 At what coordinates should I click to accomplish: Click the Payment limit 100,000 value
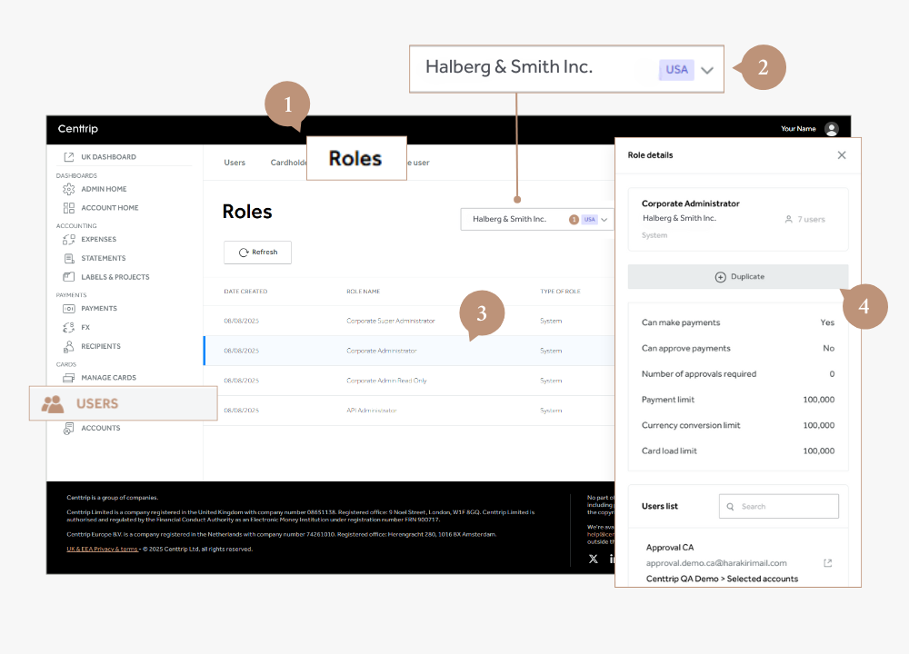819,400
